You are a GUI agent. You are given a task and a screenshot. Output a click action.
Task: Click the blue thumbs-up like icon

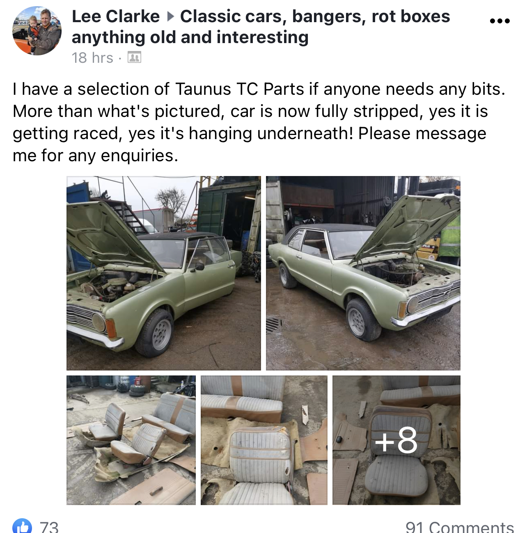22,526
